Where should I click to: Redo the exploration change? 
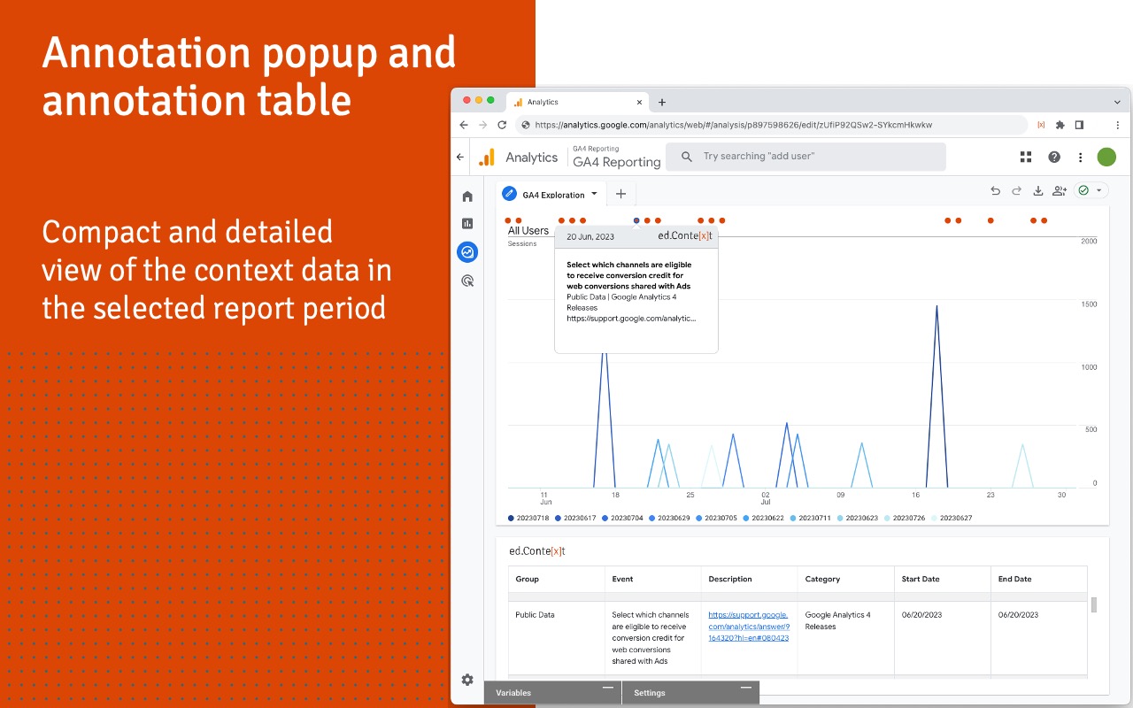[1016, 190]
